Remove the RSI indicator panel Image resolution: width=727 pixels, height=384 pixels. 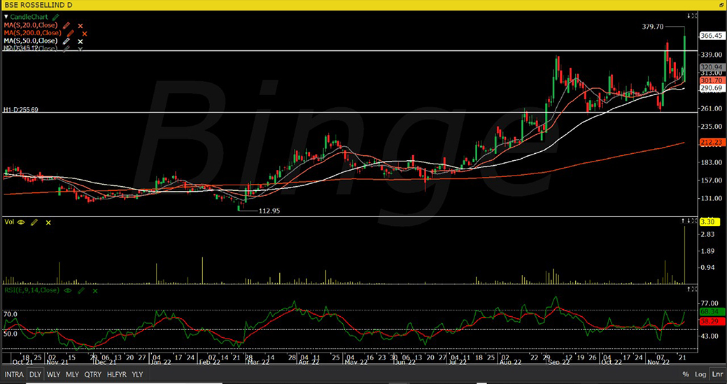click(95, 291)
